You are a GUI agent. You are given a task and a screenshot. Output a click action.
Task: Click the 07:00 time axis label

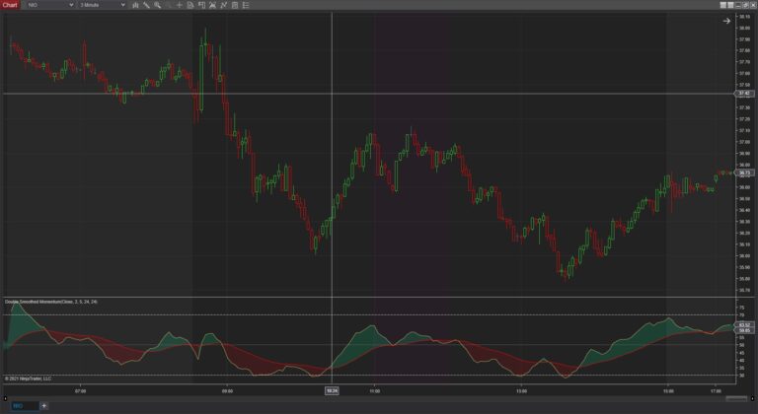81,391
